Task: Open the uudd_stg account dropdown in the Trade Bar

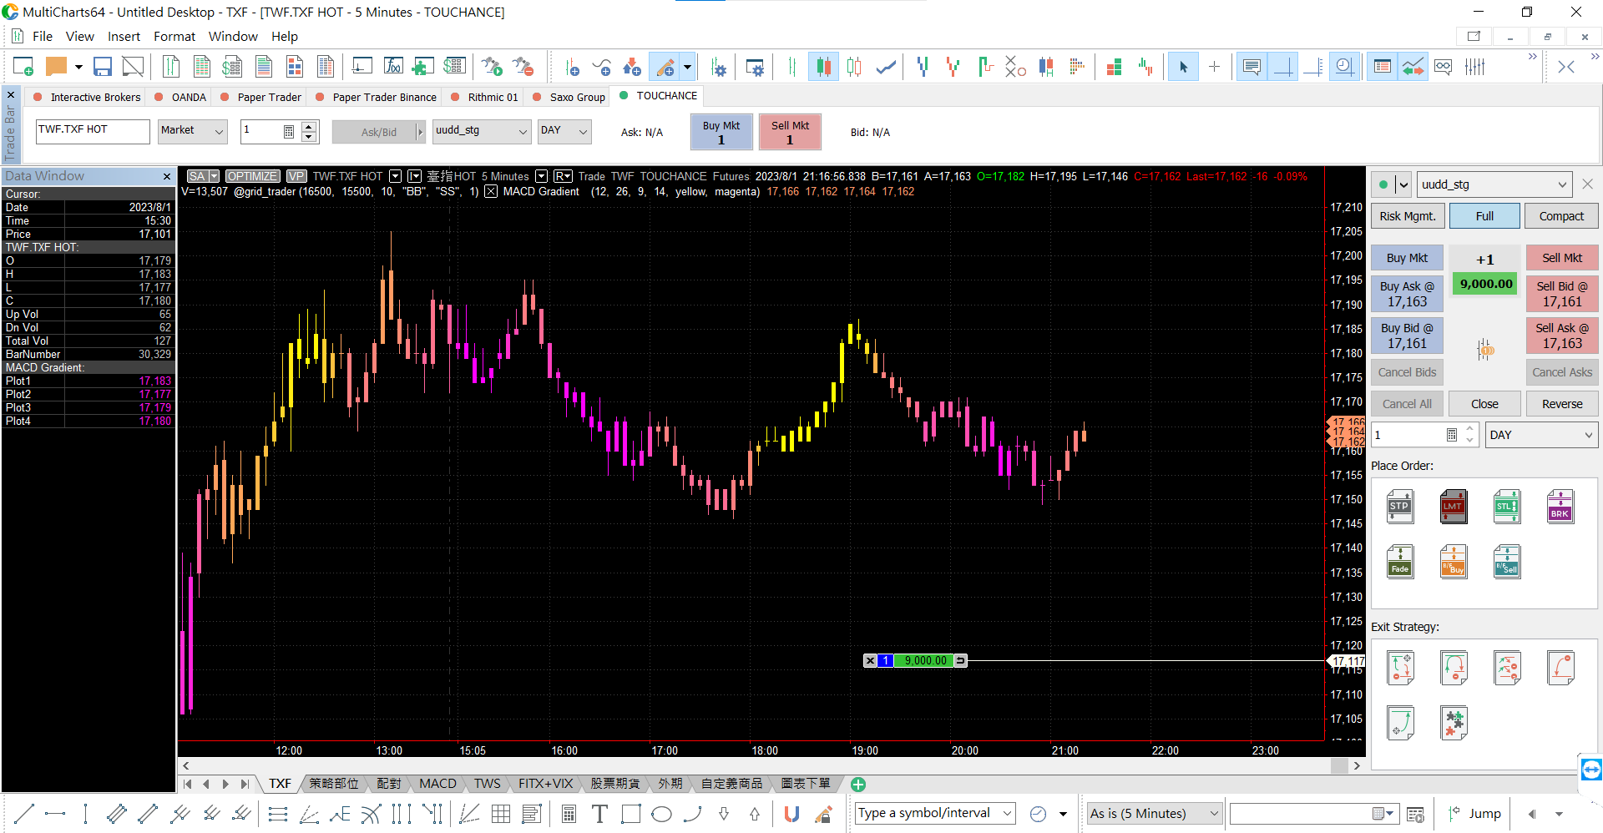Action: pos(481,130)
